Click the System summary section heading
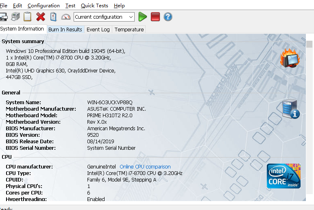This screenshot has height=210, width=314. point(23,42)
